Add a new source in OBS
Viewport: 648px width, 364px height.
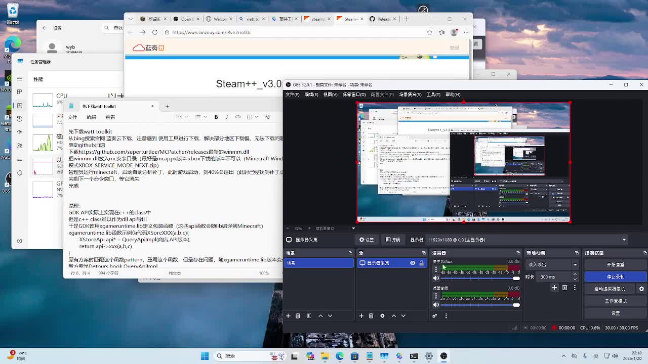point(361,316)
